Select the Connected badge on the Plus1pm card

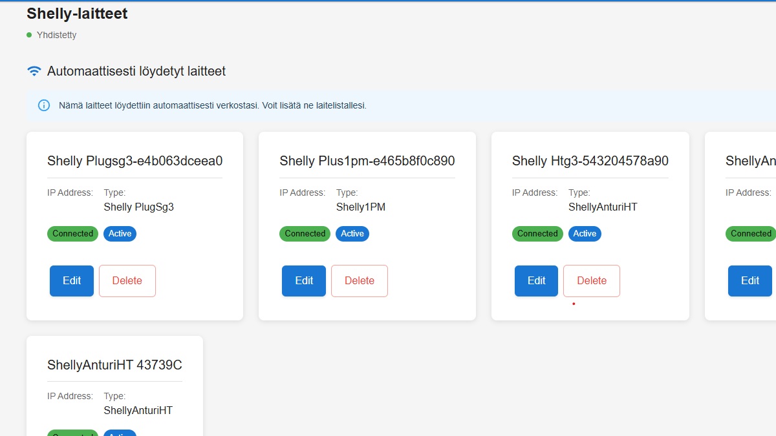[x=305, y=234]
